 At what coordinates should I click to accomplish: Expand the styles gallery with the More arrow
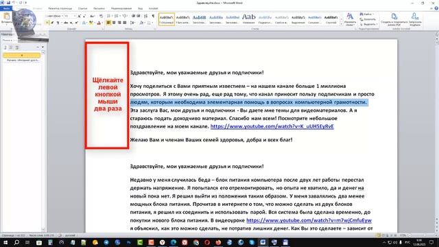pos(342,25)
